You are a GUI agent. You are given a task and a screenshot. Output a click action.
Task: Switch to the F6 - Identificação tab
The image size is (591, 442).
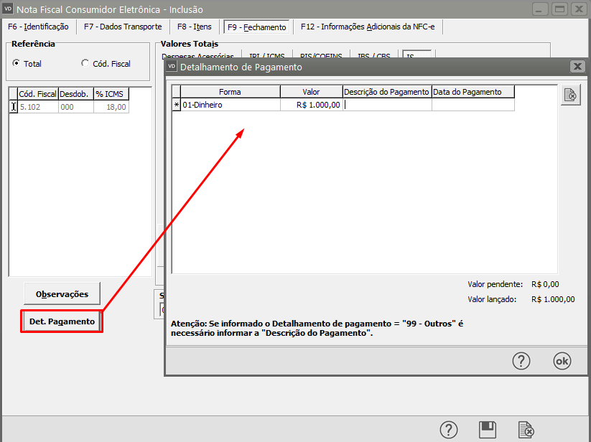coord(37,27)
